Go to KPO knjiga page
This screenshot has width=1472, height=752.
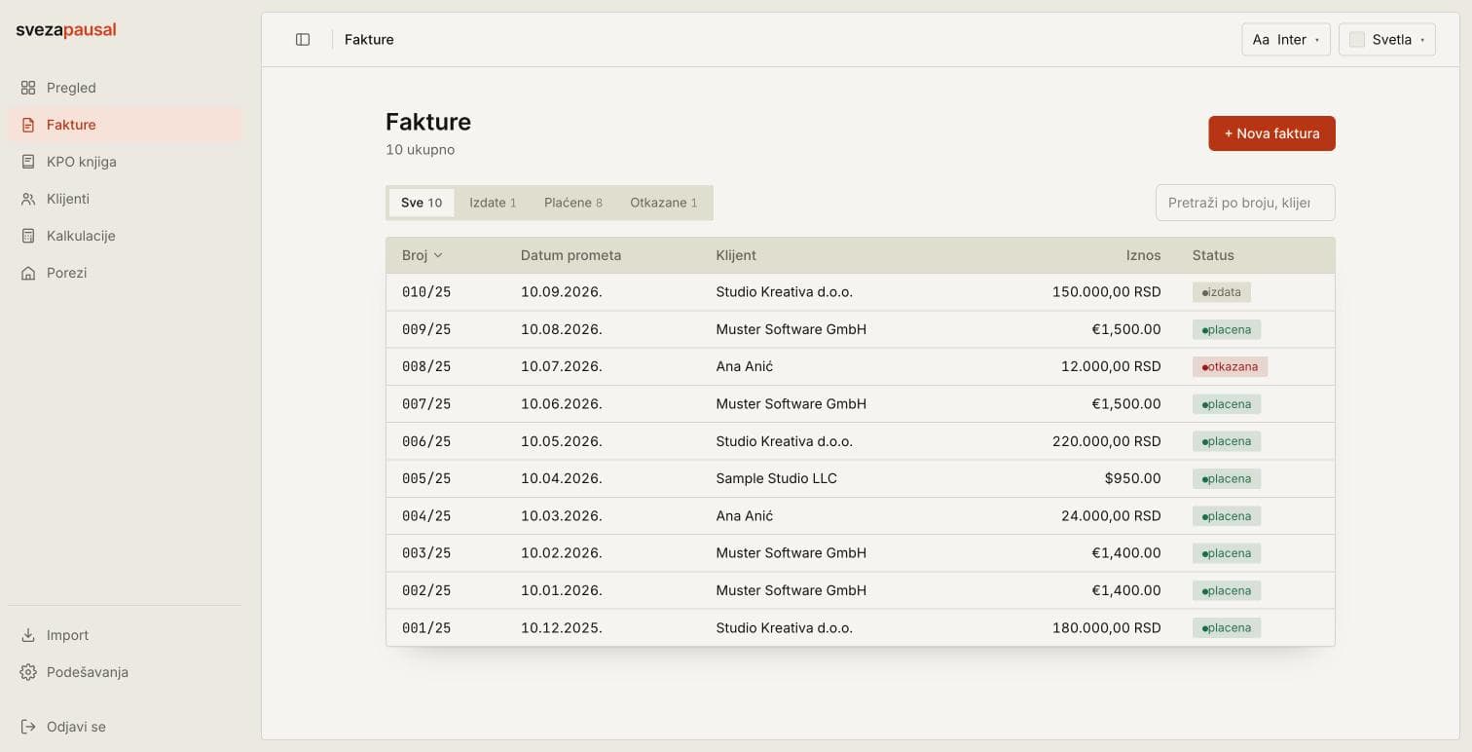point(125,162)
